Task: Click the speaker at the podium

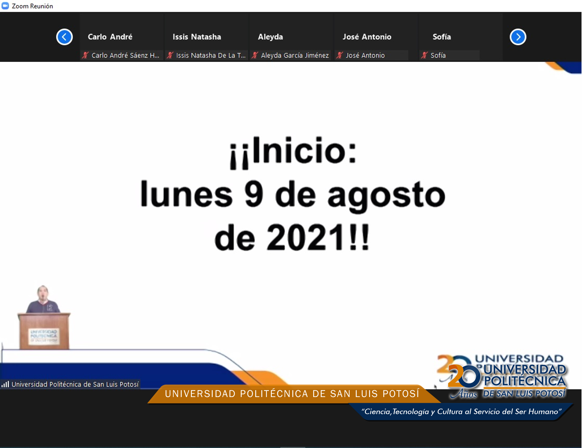Action: click(43, 301)
